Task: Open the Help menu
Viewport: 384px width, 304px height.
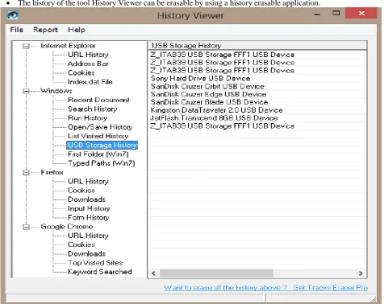Action: (77, 30)
